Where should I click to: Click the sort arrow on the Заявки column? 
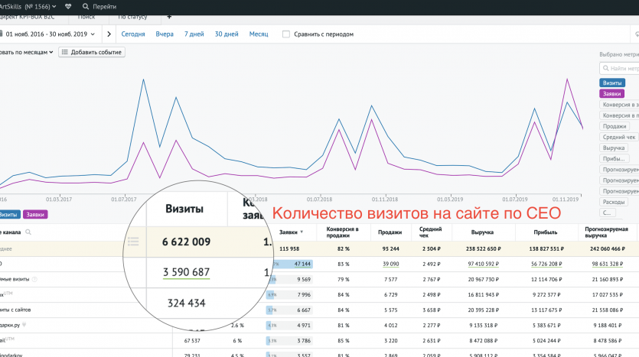(302, 232)
